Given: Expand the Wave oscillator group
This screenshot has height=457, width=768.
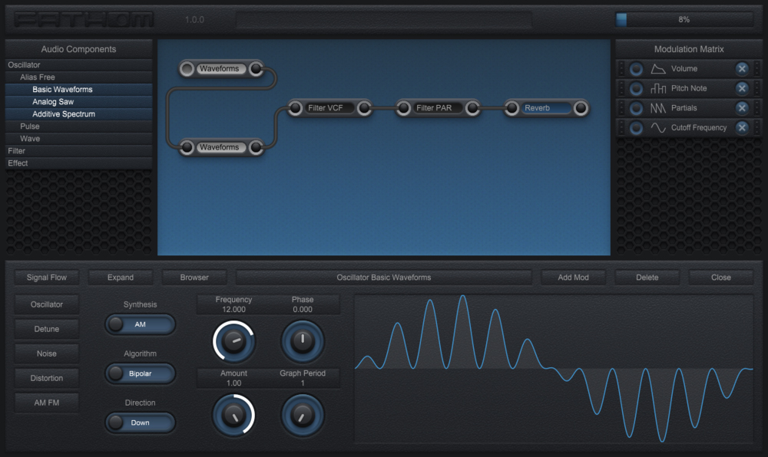Looking at the screenshot, I should [x=78, y=138].
